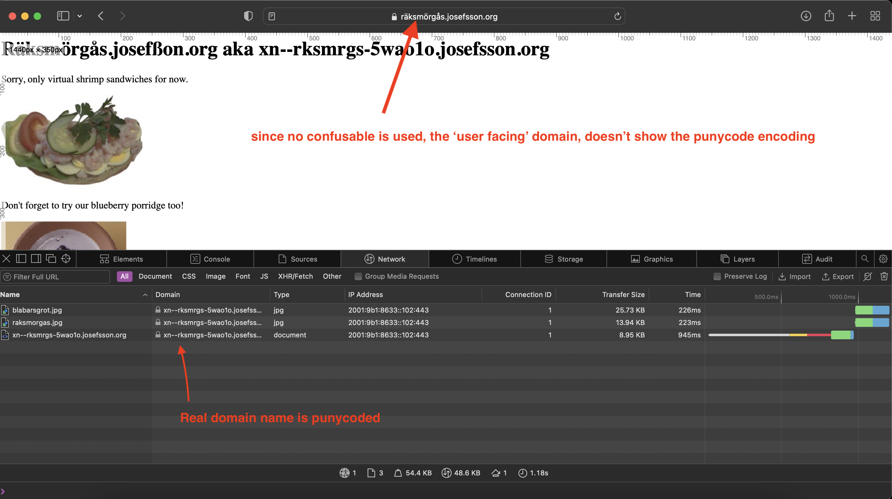892x499 pixels.
Task: Switch to the Console tab
Action: 210,259
